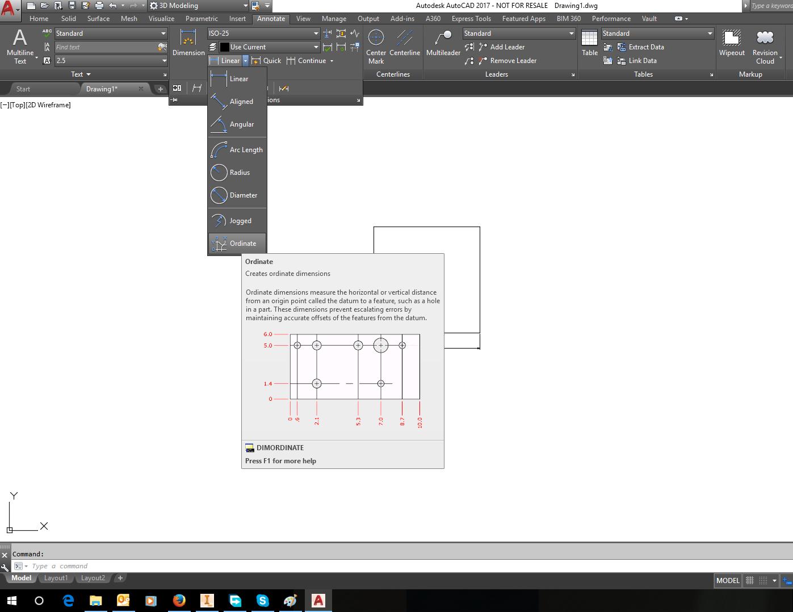This screenshot has width=793, height=612.
Task: Insert a Table from the ribbon
Action: [x=589, y=43]
